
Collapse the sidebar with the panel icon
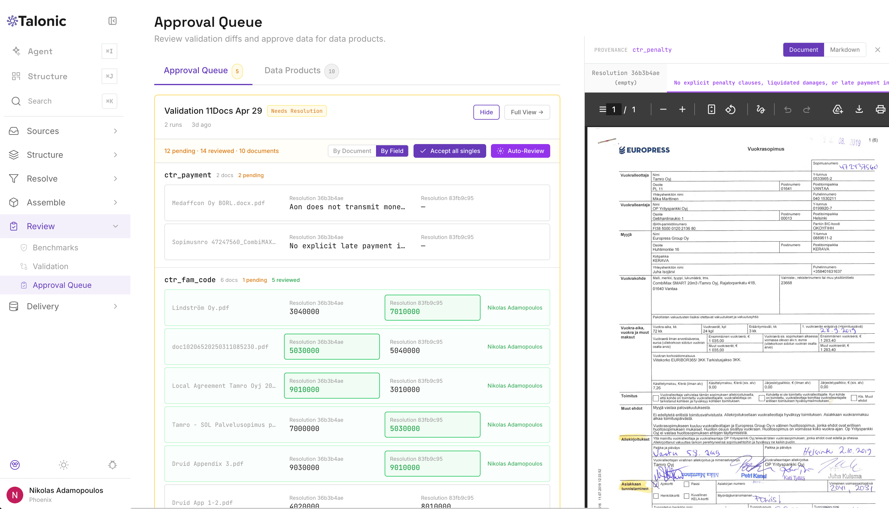click(x=112, y=21)
